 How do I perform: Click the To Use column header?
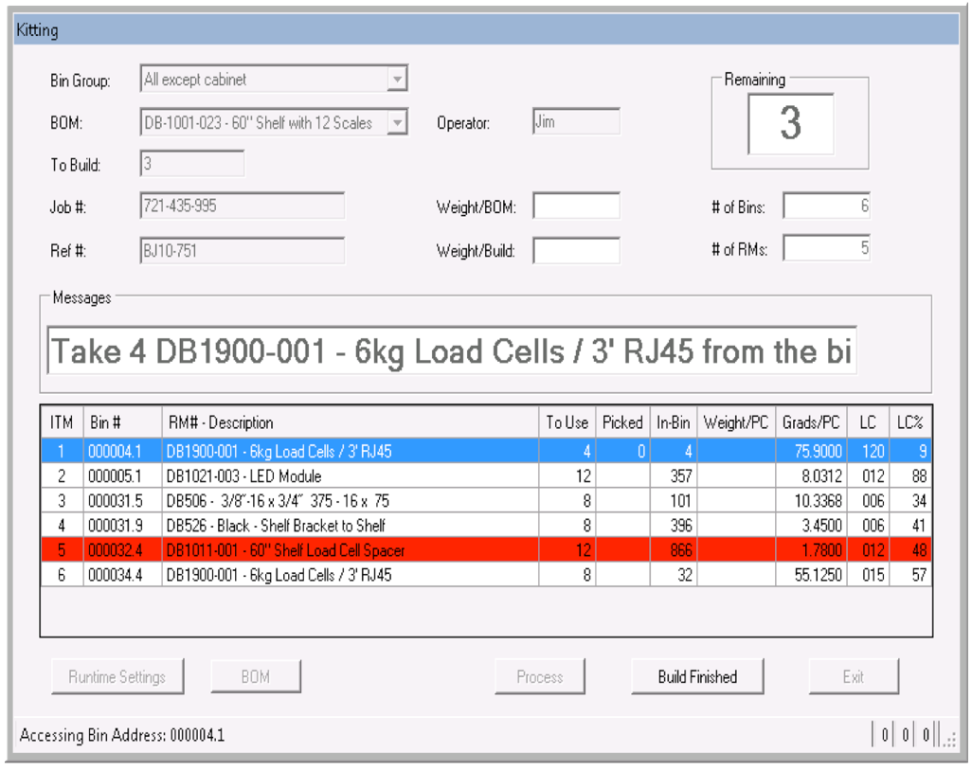tap(567, 422)
